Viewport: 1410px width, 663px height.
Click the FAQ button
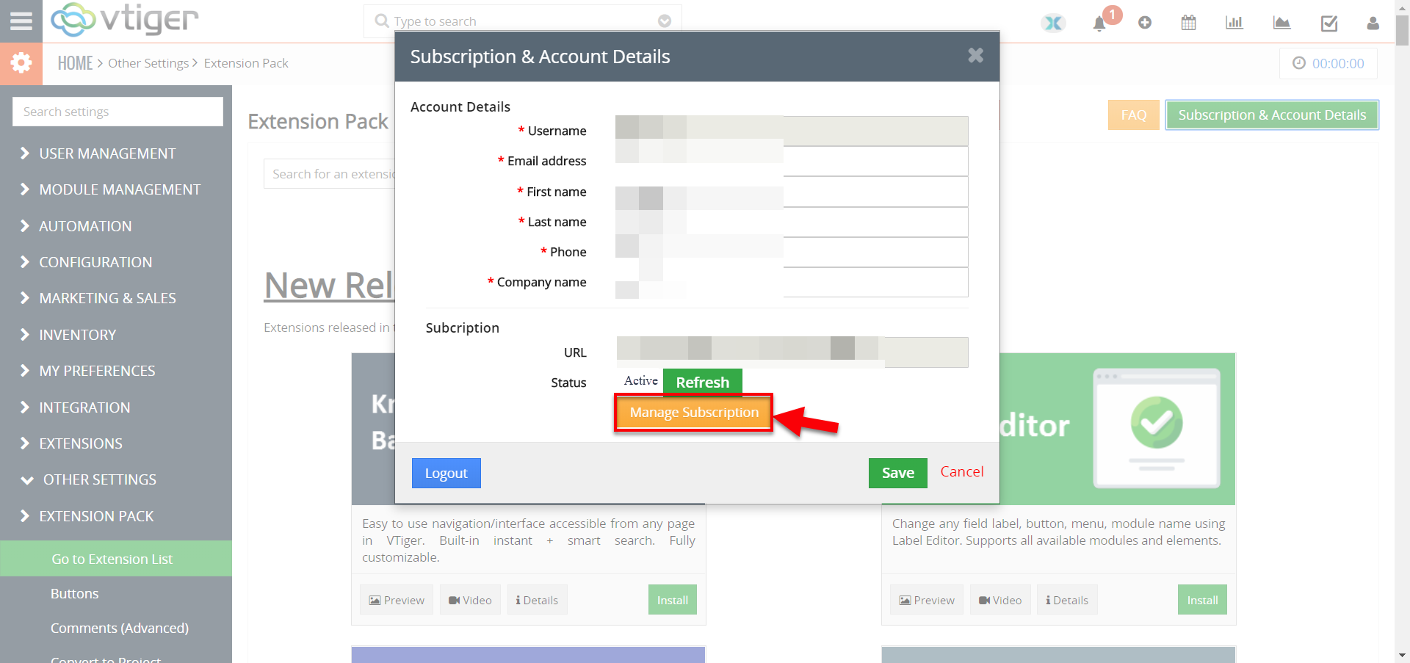pyautogui.click(x=1133, y=115)
